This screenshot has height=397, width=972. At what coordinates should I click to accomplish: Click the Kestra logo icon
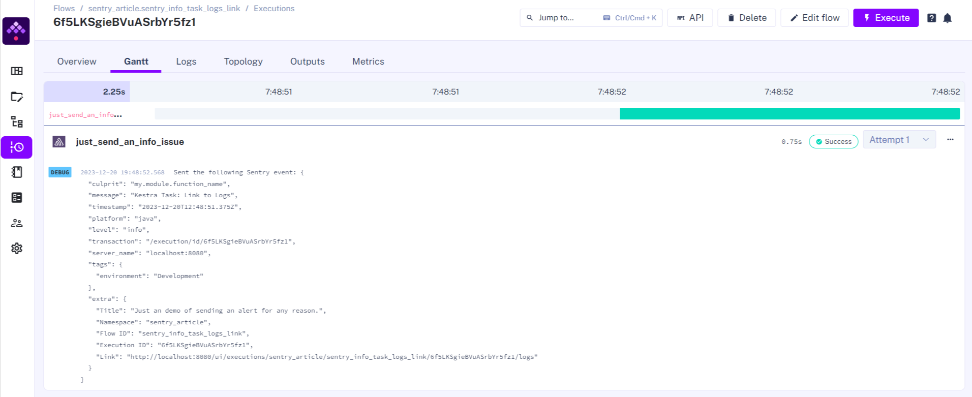pos(16,31)
